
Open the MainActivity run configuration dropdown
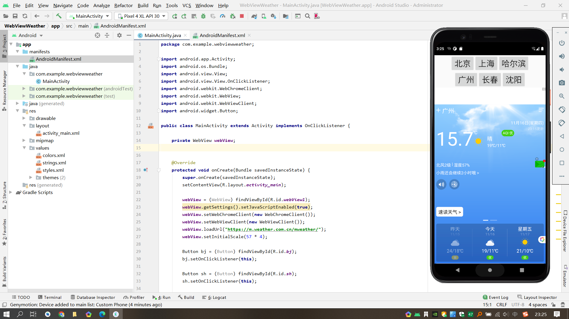point(89,16)
